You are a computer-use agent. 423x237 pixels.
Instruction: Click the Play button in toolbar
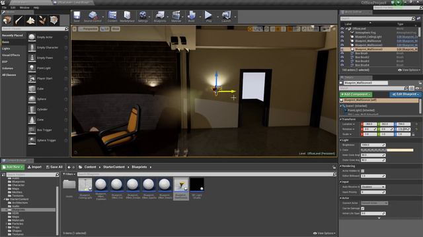click(208, 16)
